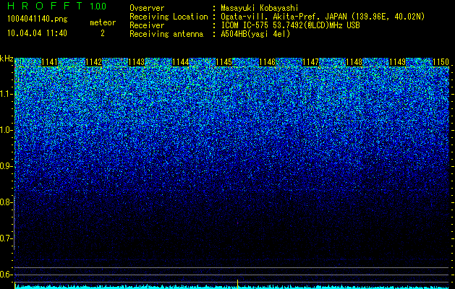Click the 1147 time marker
Screen dimensions: 455x289
pos(310,62)
